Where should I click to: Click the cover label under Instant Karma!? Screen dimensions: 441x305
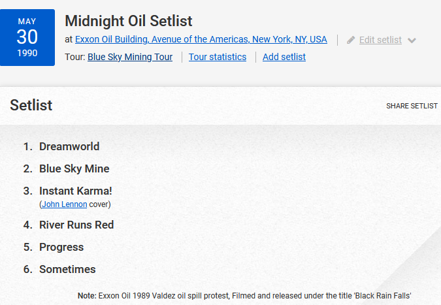coord(99,204)
